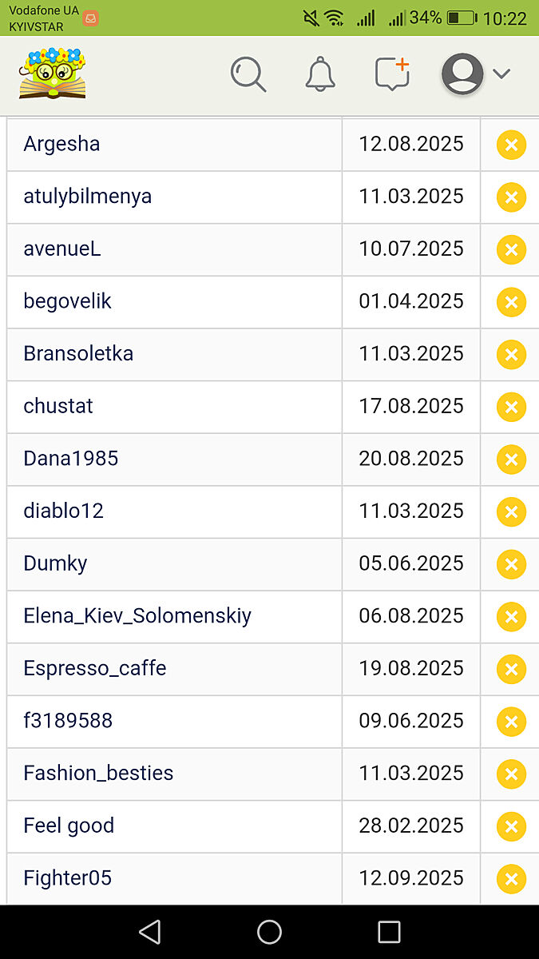Open the search magnifier icon

[248, 74]
